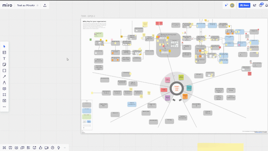Toggle collaborators' cursors icon
The width and height of the screenshot is (268, 151).
226,5
